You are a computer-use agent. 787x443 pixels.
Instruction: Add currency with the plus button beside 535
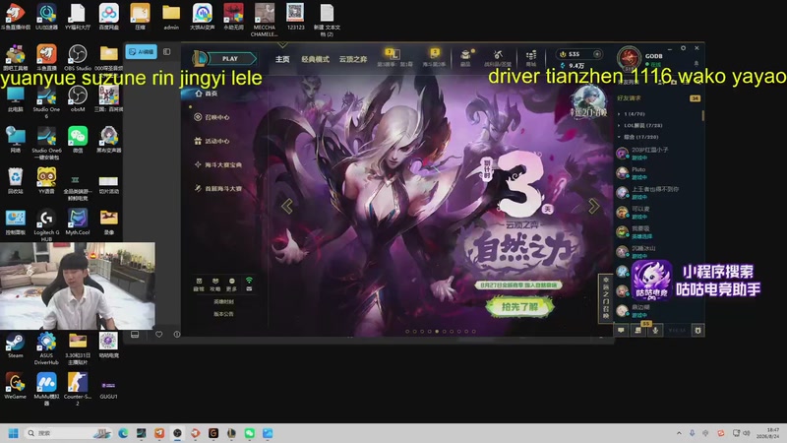coord(597,54)
